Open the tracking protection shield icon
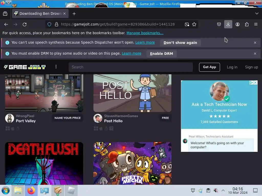The width and height of the screenshot is (262, 196). tap(49, 24)
